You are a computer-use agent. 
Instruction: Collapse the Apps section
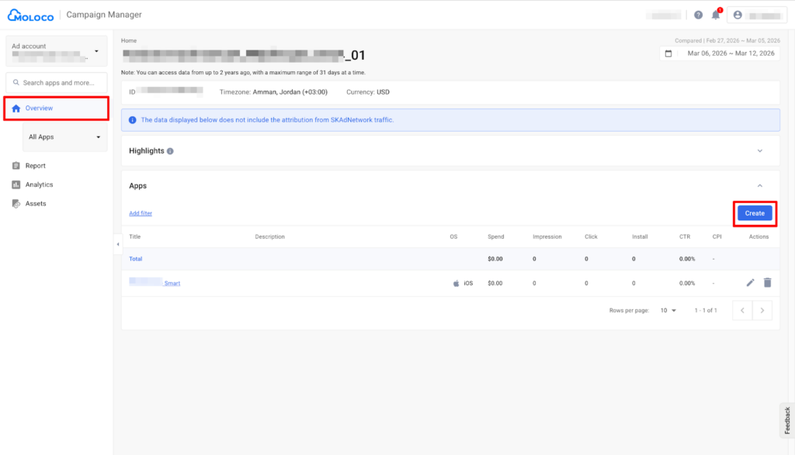(759, 186)
